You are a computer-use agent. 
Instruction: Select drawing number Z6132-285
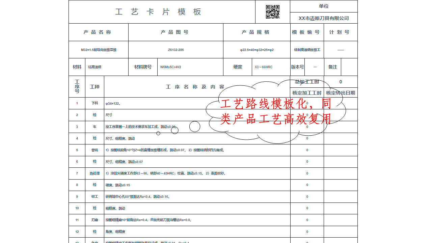coord(176,50)
